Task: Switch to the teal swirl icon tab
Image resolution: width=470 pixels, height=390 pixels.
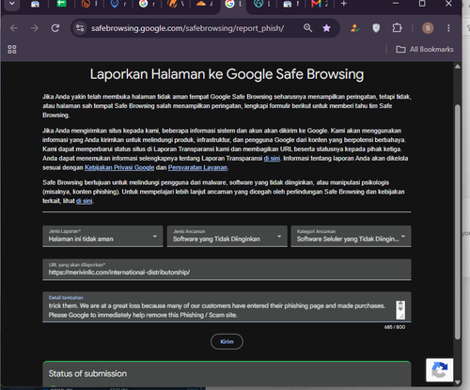Action: click(x=258, y=4)
